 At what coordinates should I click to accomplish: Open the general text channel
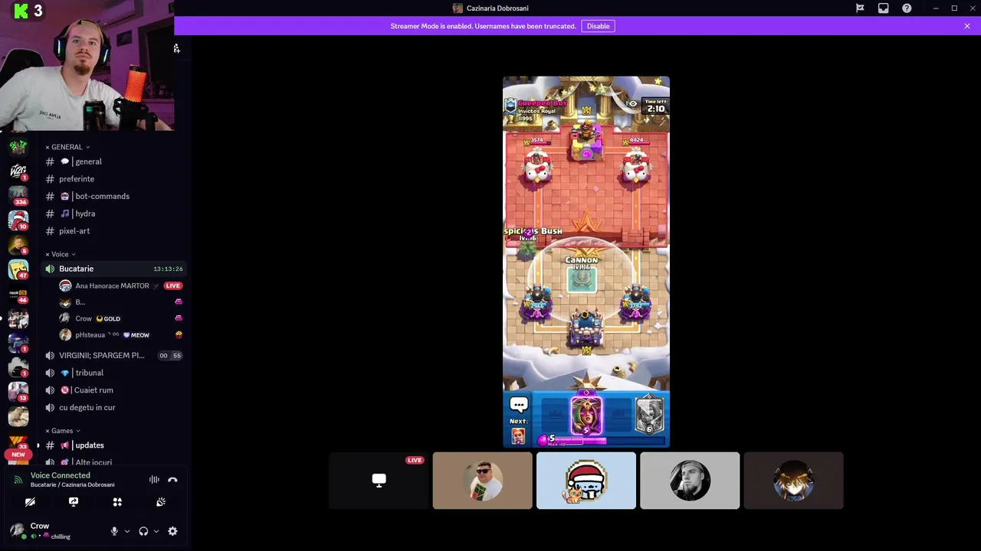(115, 161)
